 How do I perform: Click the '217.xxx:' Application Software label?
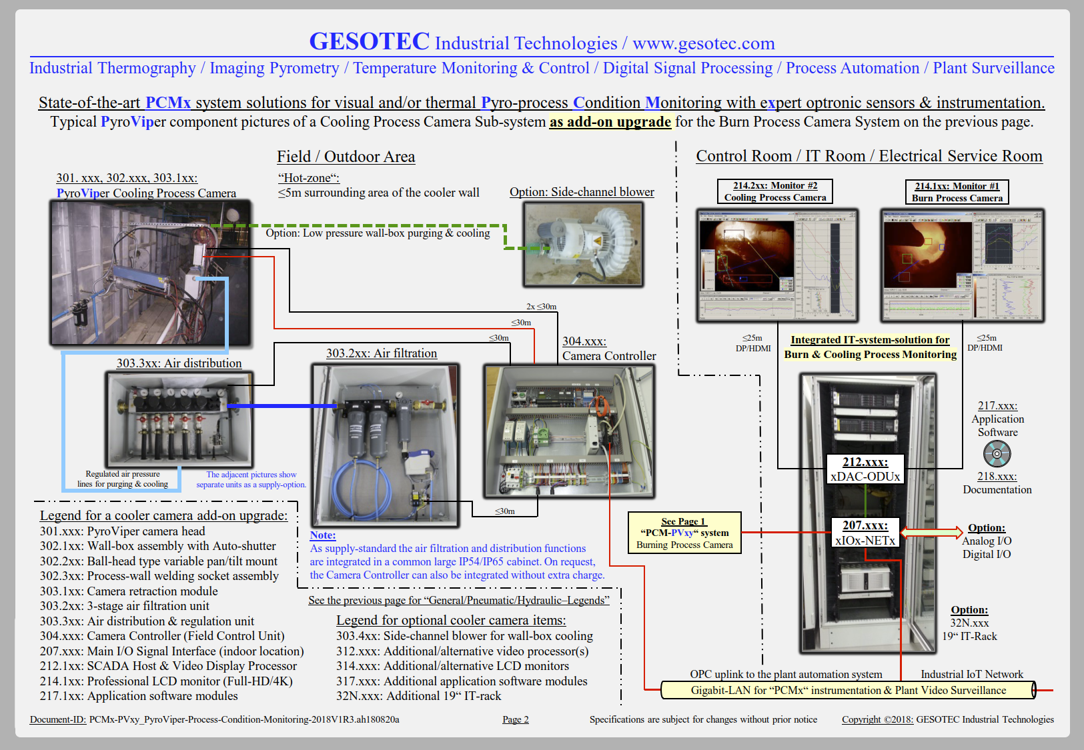point(997,405)
